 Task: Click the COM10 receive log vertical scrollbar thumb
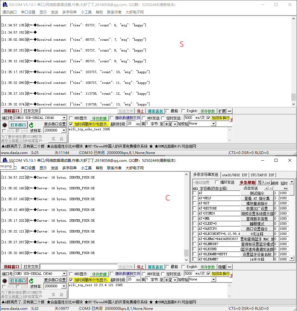pos(293,97)
